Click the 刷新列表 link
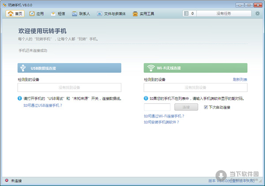The width and height of the screenshot is (265, 186). click(240, 80)
